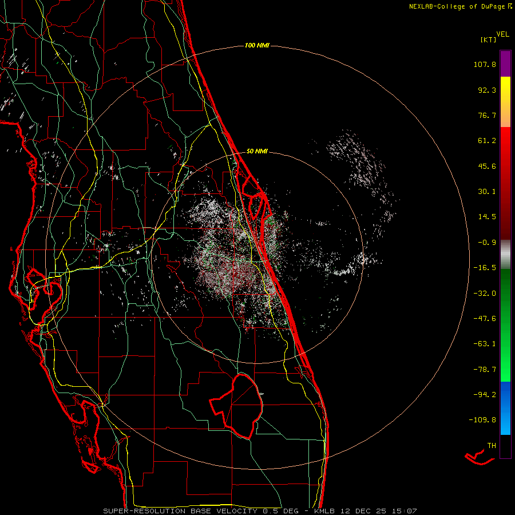Click the [KT] units label

coord(488,39)
